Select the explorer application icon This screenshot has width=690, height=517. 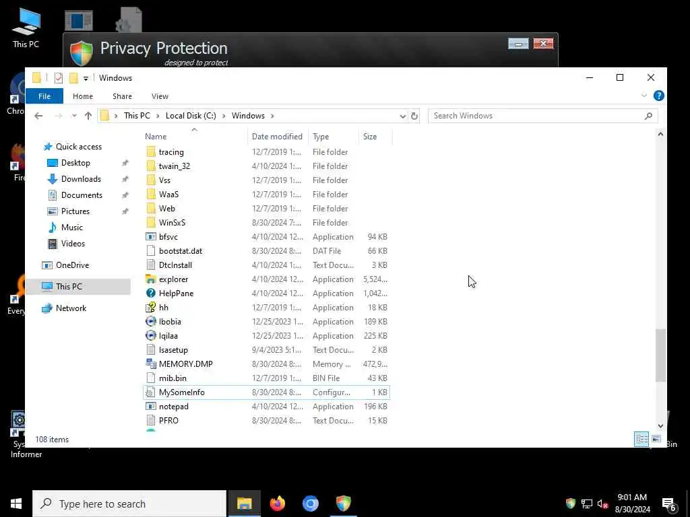point(151,279)
